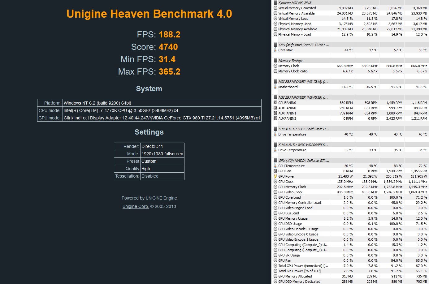Click the icon beside Physical Memory Used
429x284 pixels.
(275, 24)
